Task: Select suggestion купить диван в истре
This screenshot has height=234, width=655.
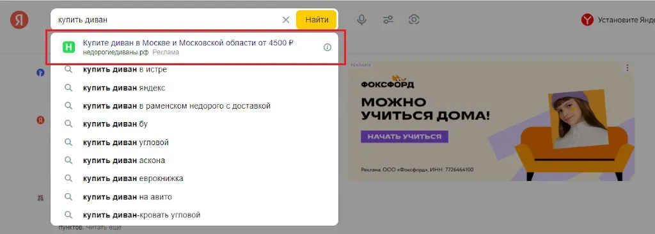Action: [x=194, y=69]
